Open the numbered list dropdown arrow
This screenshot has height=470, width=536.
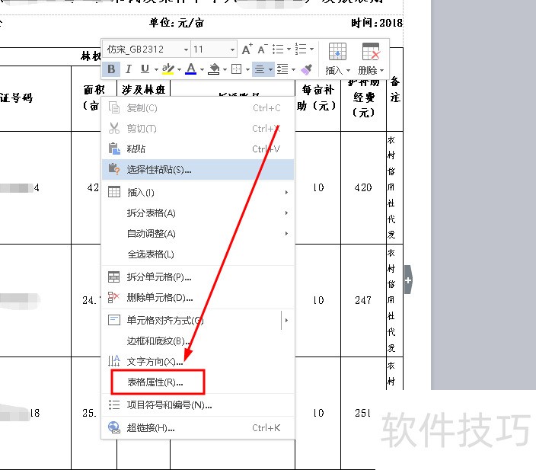tap(311, 50)
